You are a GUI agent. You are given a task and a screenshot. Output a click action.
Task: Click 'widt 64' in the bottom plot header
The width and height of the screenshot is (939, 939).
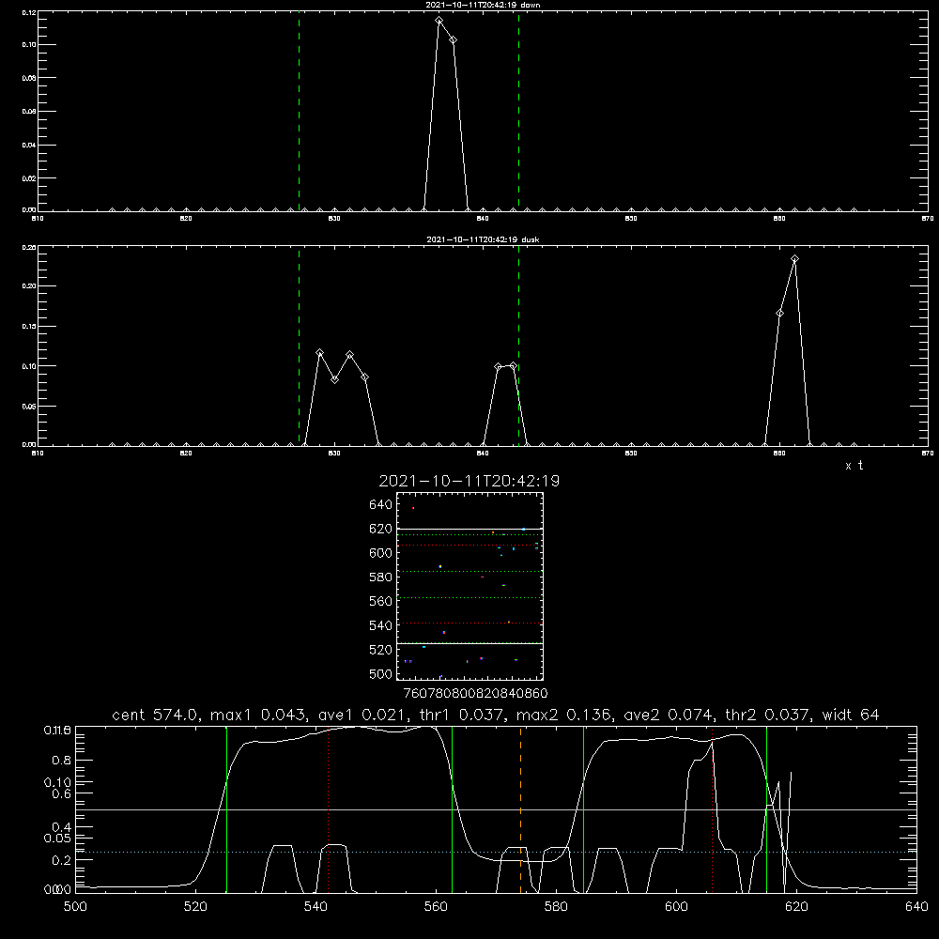851,715
